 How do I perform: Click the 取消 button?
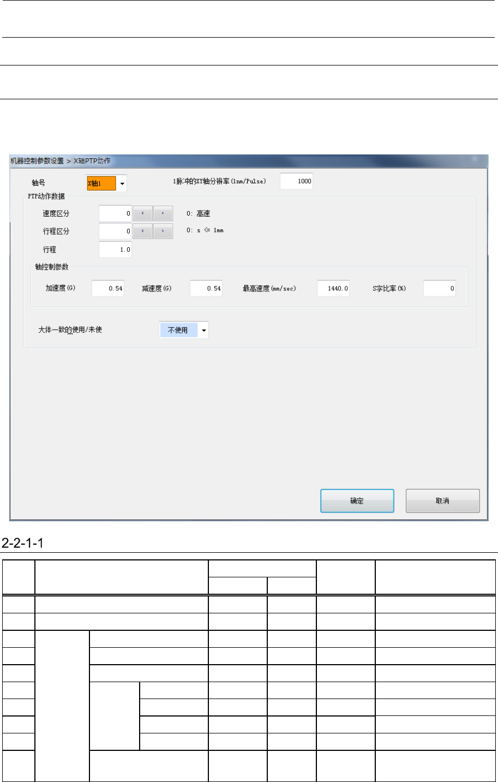443,501
